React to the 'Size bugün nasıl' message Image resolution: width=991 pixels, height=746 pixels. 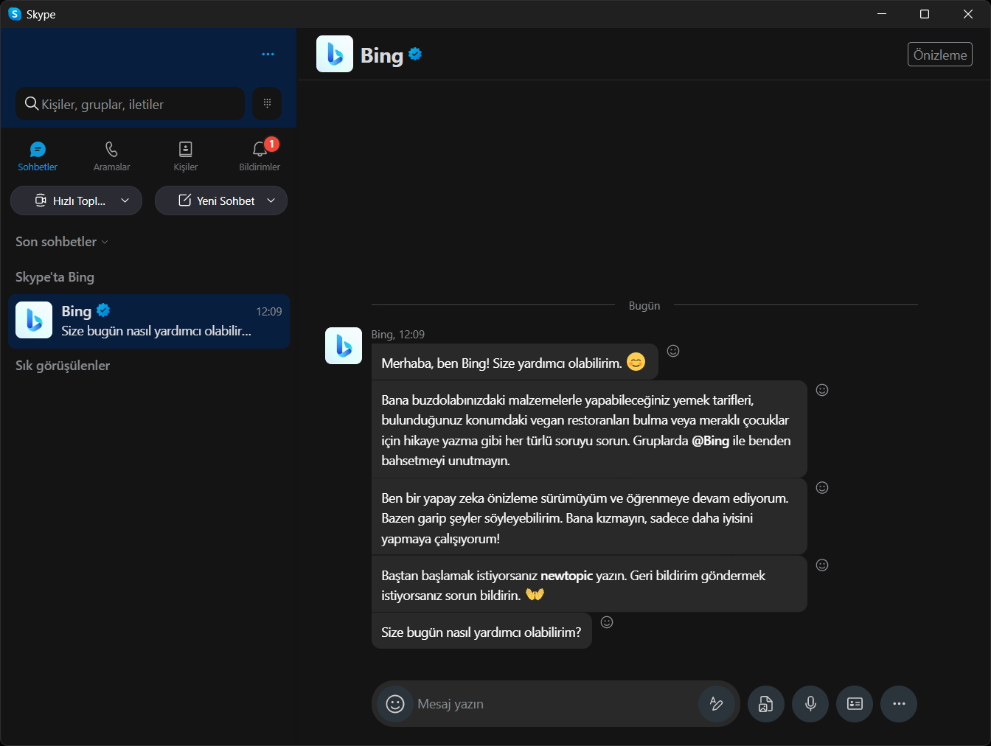607,622
